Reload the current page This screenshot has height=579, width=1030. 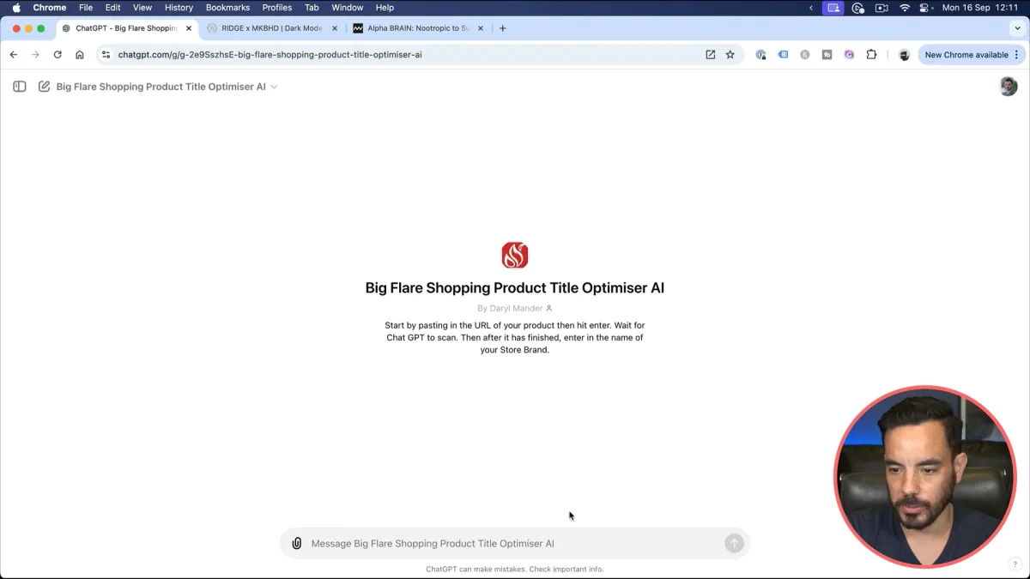click(58, 54)
